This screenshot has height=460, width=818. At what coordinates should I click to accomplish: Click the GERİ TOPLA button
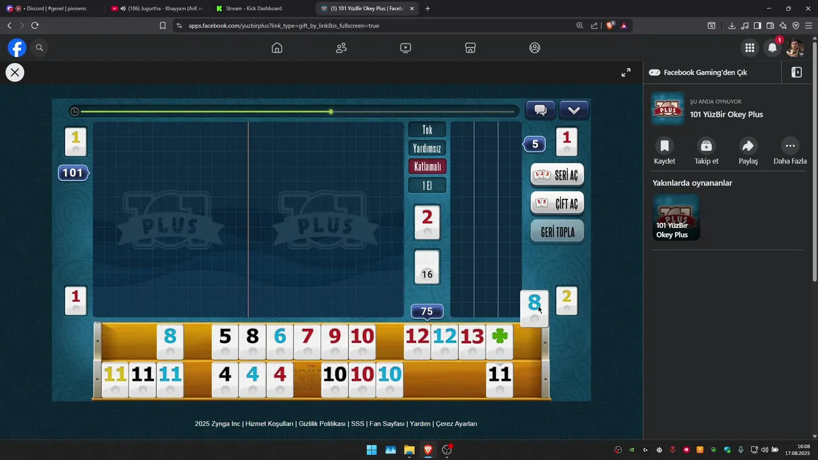click(x=557, y=231)
